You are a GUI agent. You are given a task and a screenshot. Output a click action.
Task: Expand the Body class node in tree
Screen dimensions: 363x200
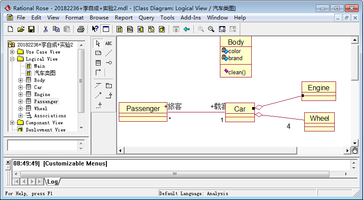pos(21,80)
